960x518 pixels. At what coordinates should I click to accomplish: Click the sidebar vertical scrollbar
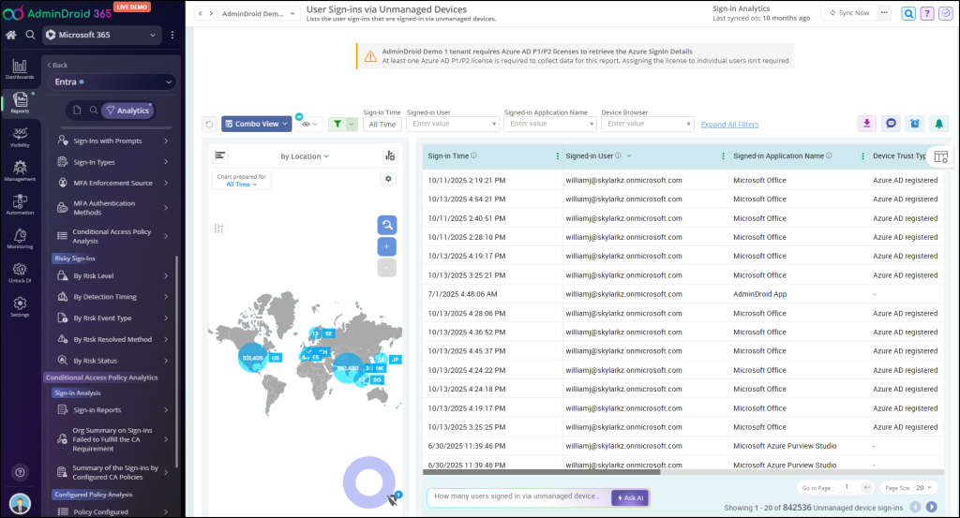[x=177, y=361]
